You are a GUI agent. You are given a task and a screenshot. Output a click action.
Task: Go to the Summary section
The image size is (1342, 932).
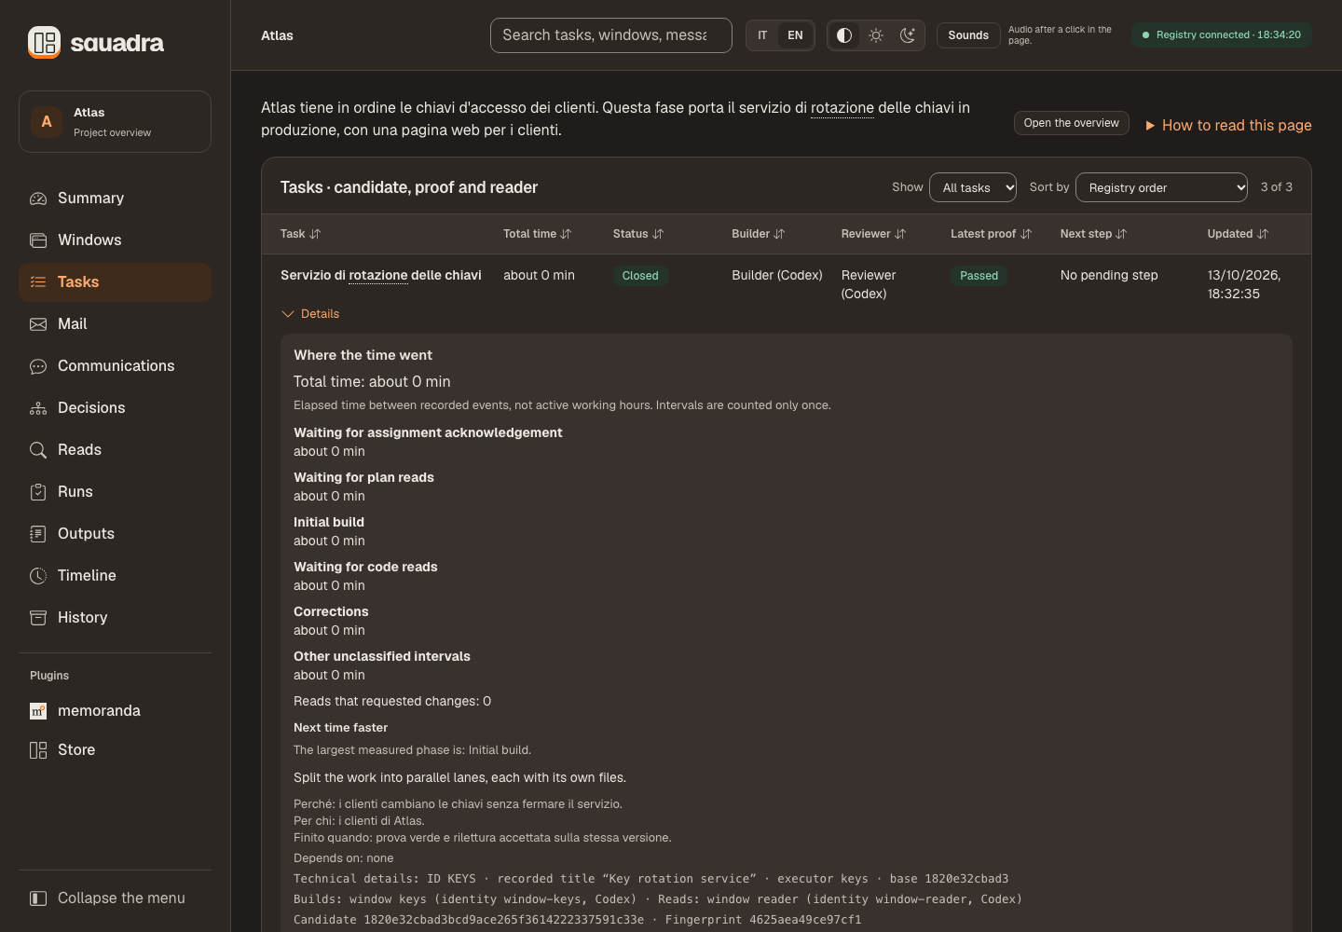tap(115, 199)
